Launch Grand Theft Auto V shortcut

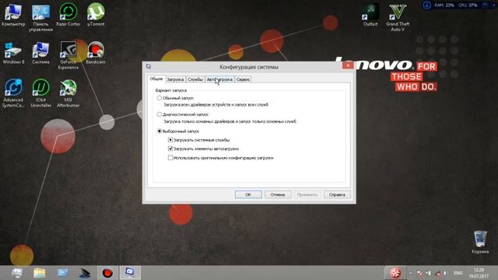click(398, 17)
